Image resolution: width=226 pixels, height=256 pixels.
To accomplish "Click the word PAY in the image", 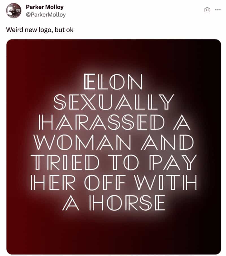I will 173,163.
